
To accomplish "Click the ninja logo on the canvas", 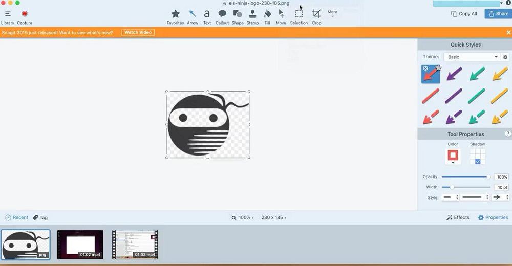I will click(208, 125).
